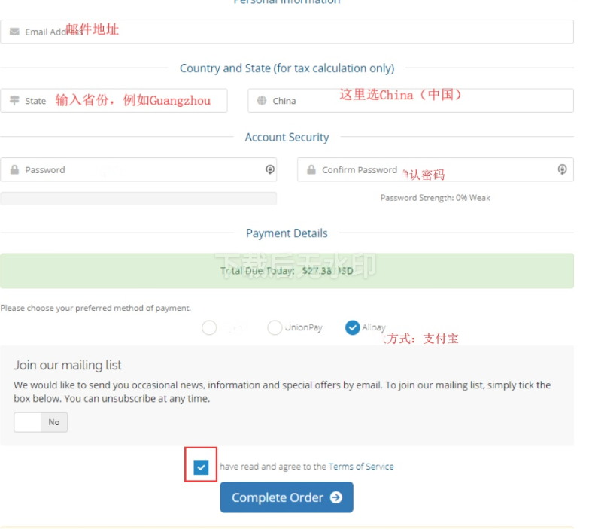This screenshot has height=529, width=589.
Task: Click the padlock icon in Password field
Action: [14, 170]
